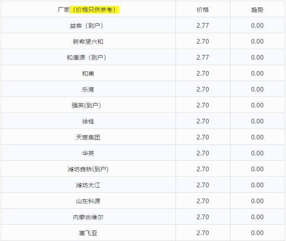Select price 2.70 in 和美 row

tap(203, 73)
